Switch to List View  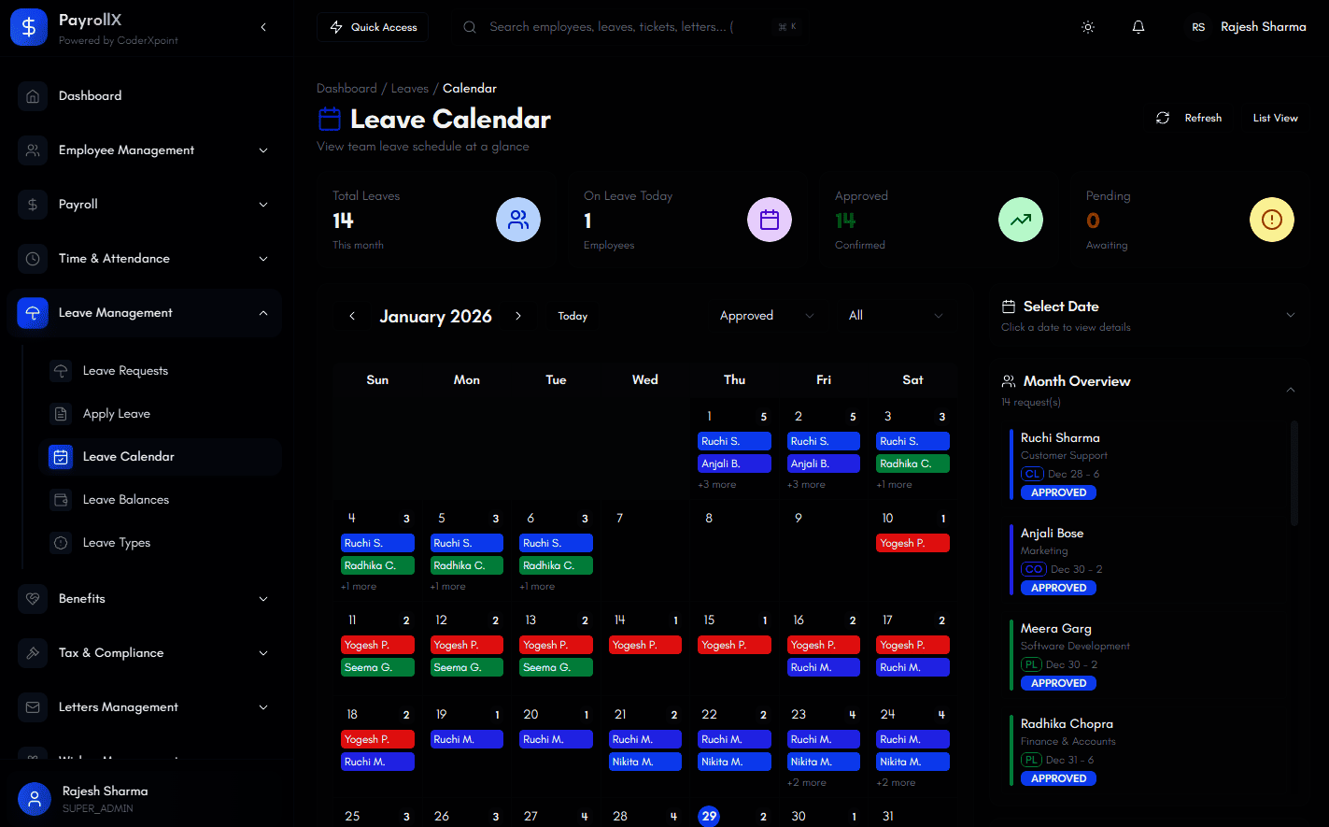[x=1275, y=118]
